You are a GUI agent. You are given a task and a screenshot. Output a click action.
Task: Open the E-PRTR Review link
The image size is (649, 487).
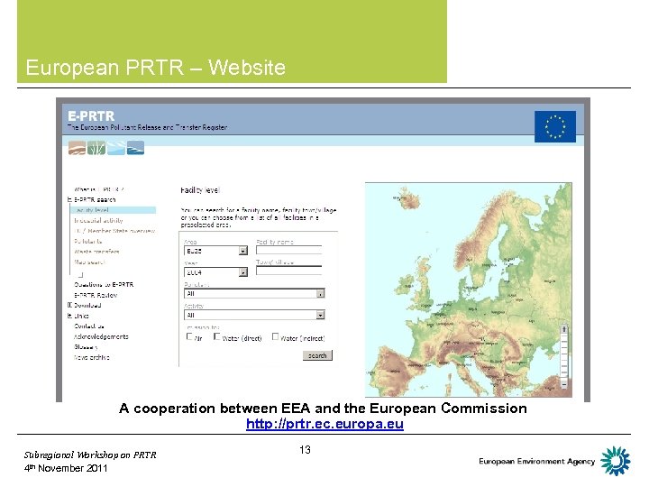coord(96,295)
